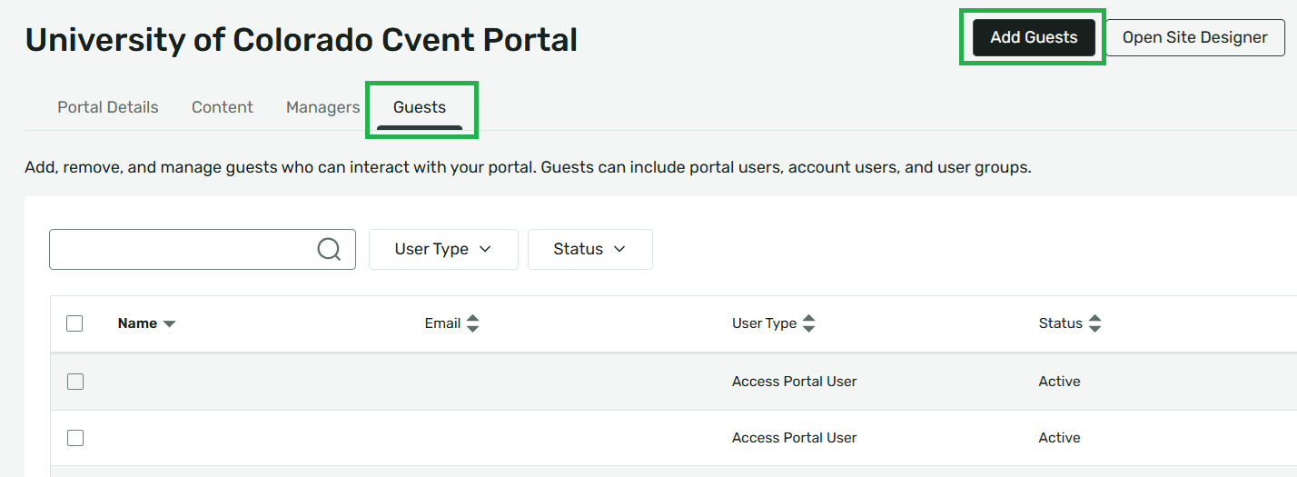Open the User Type filter dropdown
1297x477 pixels.
coord(443,249)
